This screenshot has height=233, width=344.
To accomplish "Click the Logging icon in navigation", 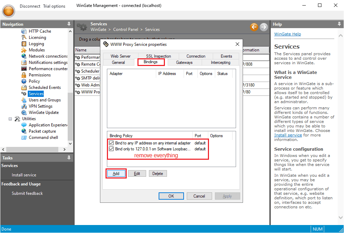I will (24, 44).
